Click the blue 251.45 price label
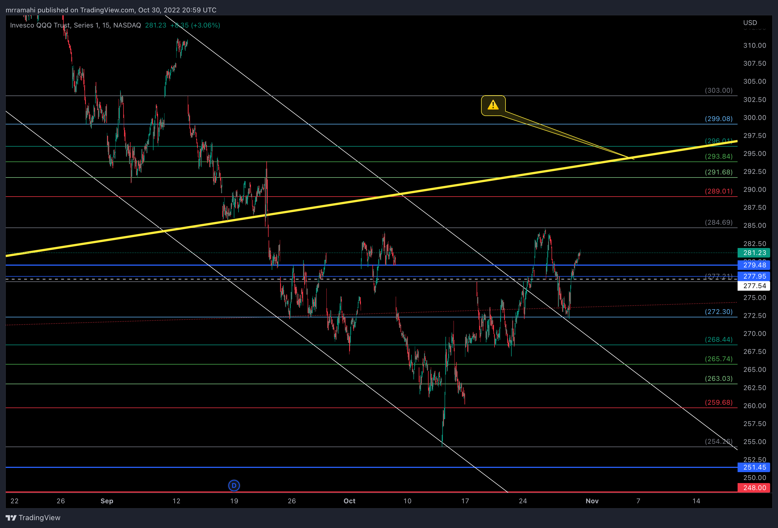This screenshot has height=528, width=778. (754, 467)
